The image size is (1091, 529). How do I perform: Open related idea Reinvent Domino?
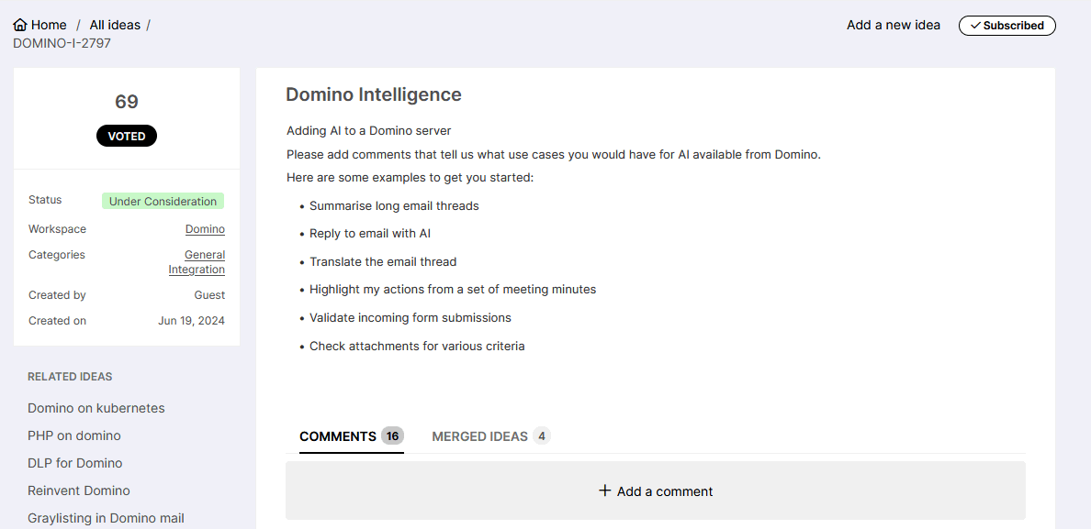(79, 490)
